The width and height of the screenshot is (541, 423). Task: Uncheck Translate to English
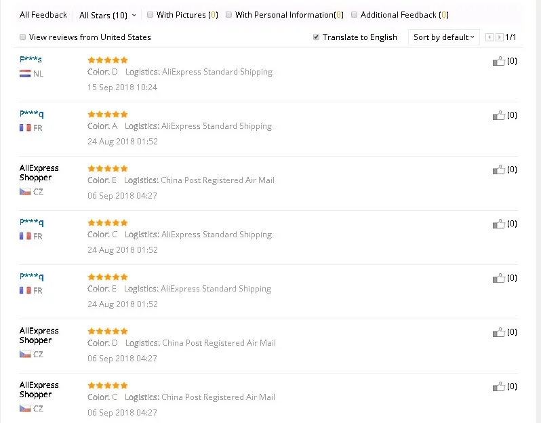coord(317,37)
